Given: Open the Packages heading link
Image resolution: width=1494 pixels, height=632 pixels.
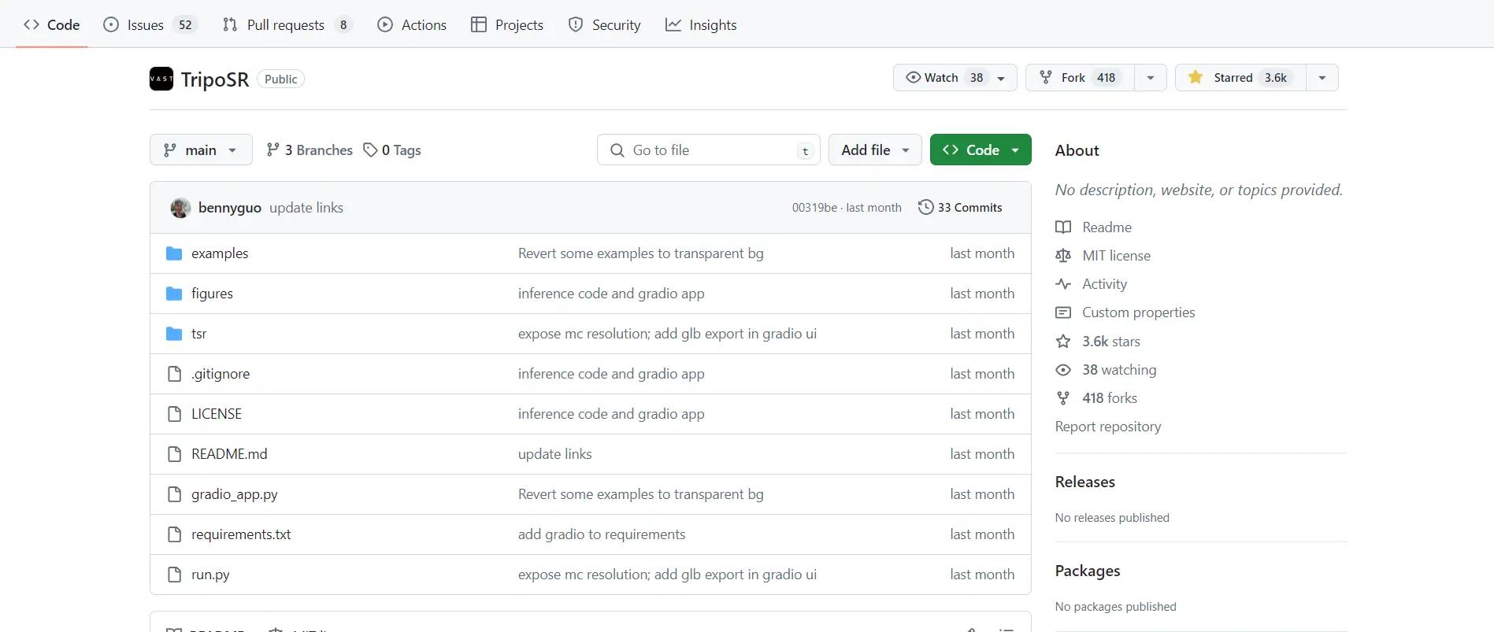Looking at the screenshot, I should click(1088, 571).
